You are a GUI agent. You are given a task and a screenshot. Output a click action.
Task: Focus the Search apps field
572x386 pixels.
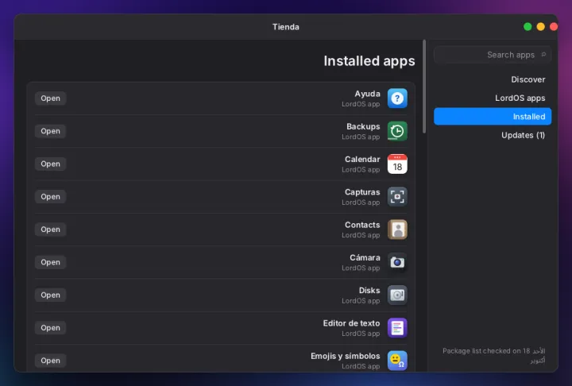(x=493, y=55)
